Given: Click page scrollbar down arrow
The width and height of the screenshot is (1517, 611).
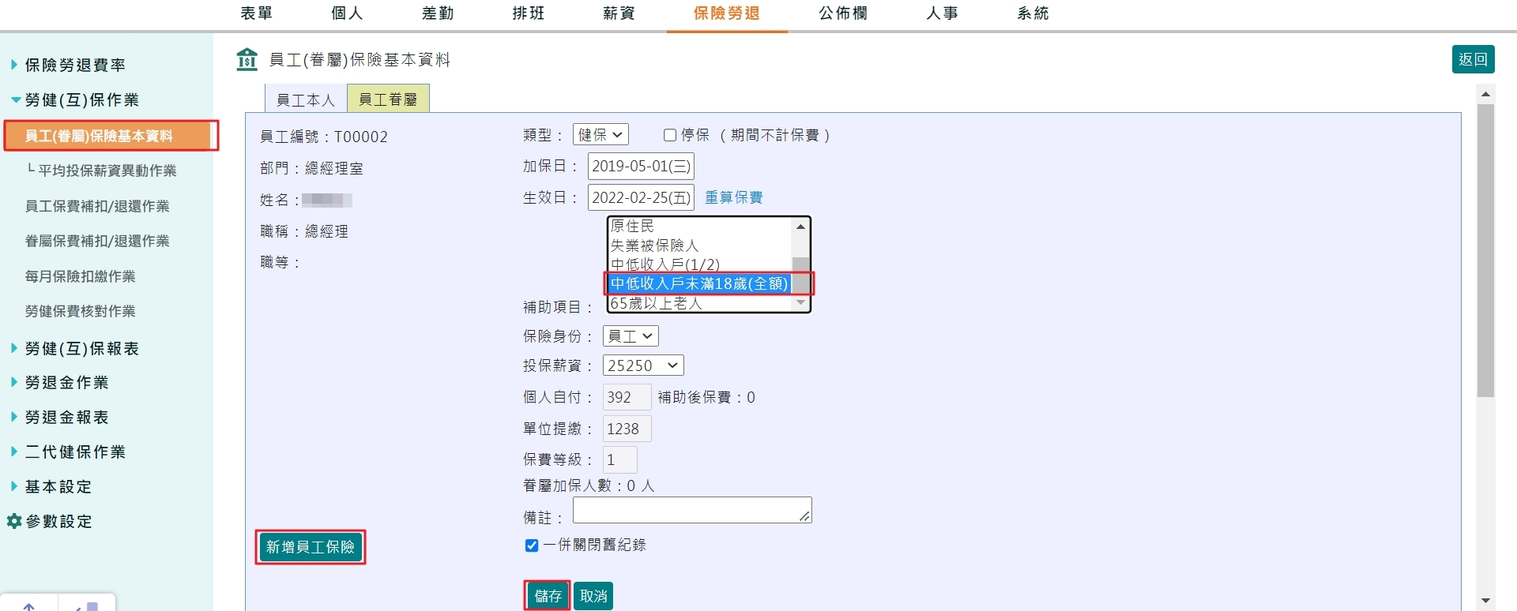Looking at the screenshot, I should [x=1485, y=601].
